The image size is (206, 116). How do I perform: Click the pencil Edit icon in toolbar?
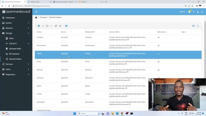[43, 26]
